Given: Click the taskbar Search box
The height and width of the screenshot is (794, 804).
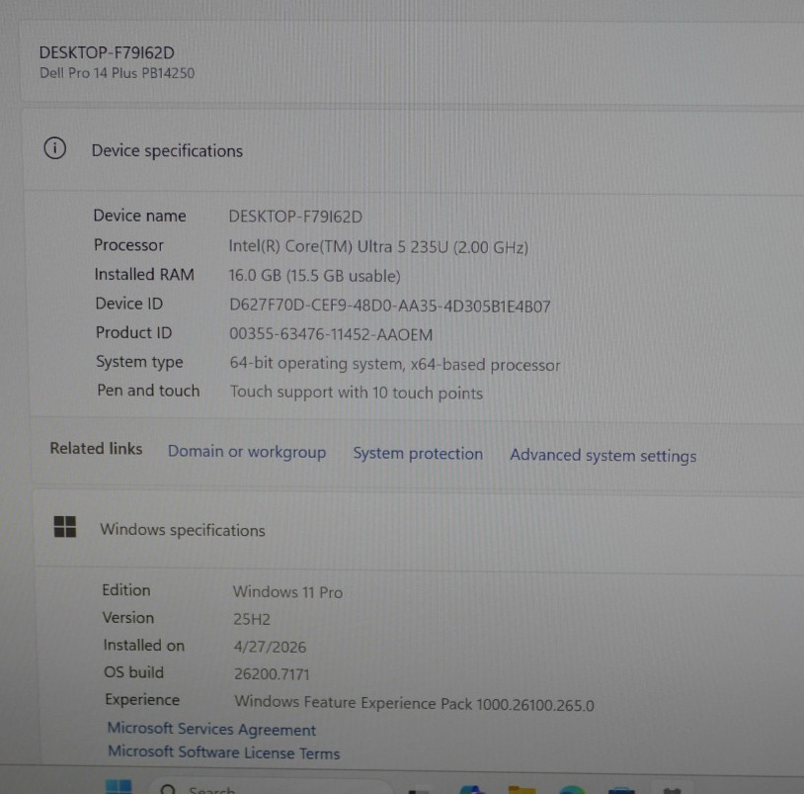Looking at the screenshot, I should pyautogui.click(x=271, y=788).
